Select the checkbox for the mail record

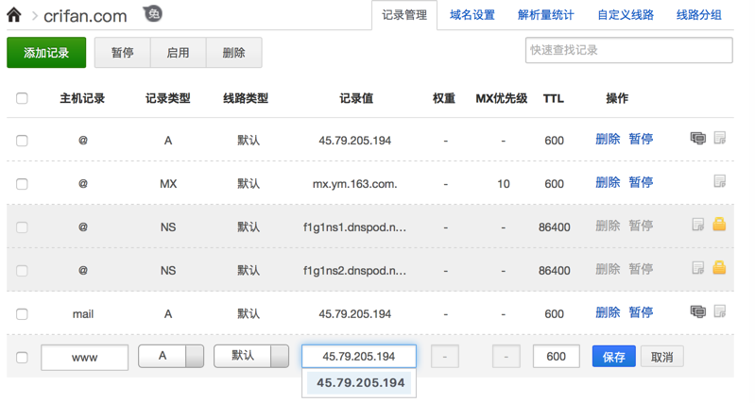(22, 314)
